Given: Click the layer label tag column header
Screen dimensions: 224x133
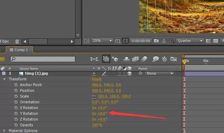Looking at the screenshot, I should click(3, 68).
